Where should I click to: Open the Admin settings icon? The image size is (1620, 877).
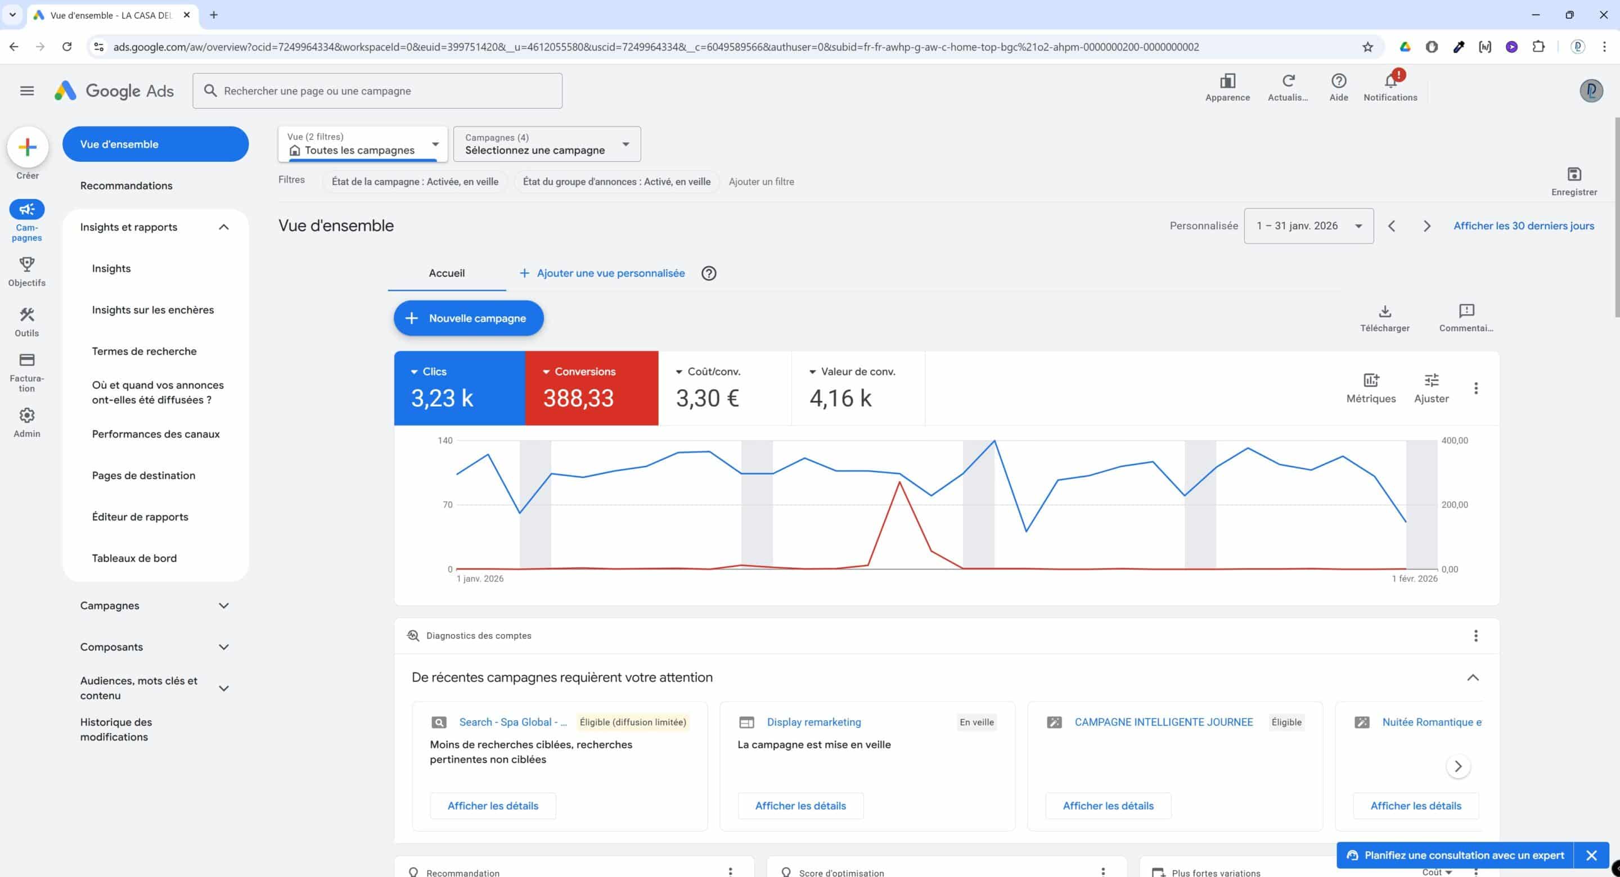pos(27,415)
